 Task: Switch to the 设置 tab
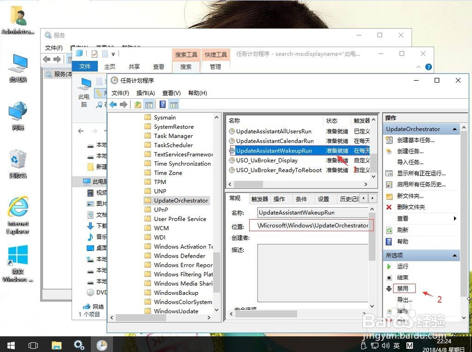(x=324, y=199)
